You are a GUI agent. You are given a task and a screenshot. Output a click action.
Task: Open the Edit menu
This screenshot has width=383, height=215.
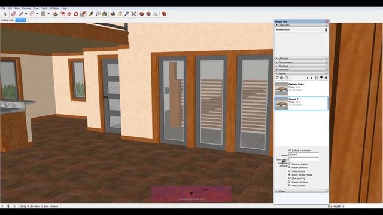pos(10,8)
